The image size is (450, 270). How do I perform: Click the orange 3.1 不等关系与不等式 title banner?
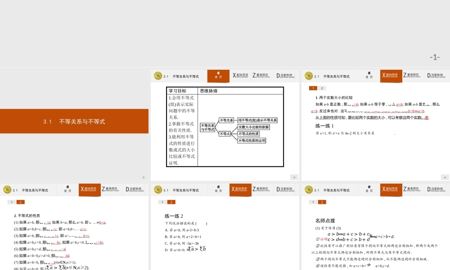(74, 121)
